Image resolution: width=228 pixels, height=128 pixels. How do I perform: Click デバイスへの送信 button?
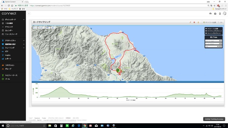(x=210, y=22)
